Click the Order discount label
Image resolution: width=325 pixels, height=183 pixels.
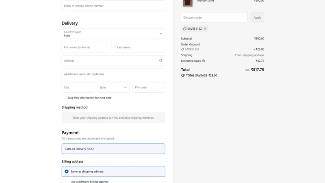[x=191, y=44]
